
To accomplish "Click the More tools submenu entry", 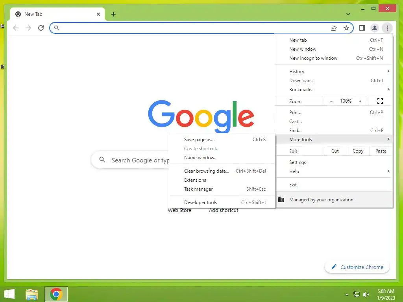I will click(x=333, y=139).
